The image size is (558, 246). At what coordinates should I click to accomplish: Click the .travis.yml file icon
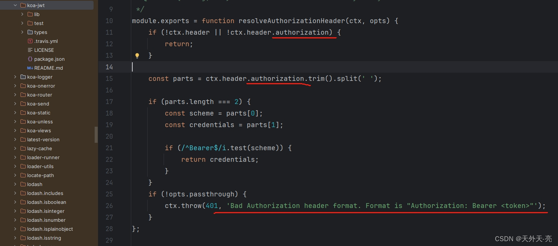coord(30,41)
